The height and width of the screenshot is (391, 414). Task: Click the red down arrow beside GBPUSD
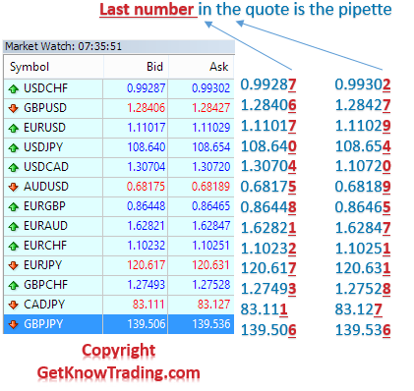[x=14, y=108]
